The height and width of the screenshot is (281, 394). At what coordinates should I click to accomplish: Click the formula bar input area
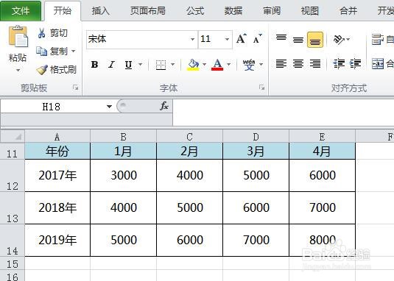(x=284, y=112)
